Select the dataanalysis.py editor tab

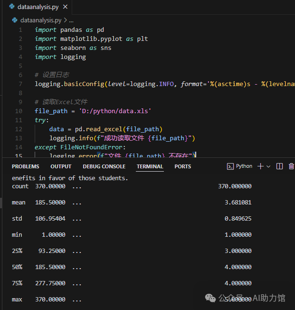coord(38,7)
